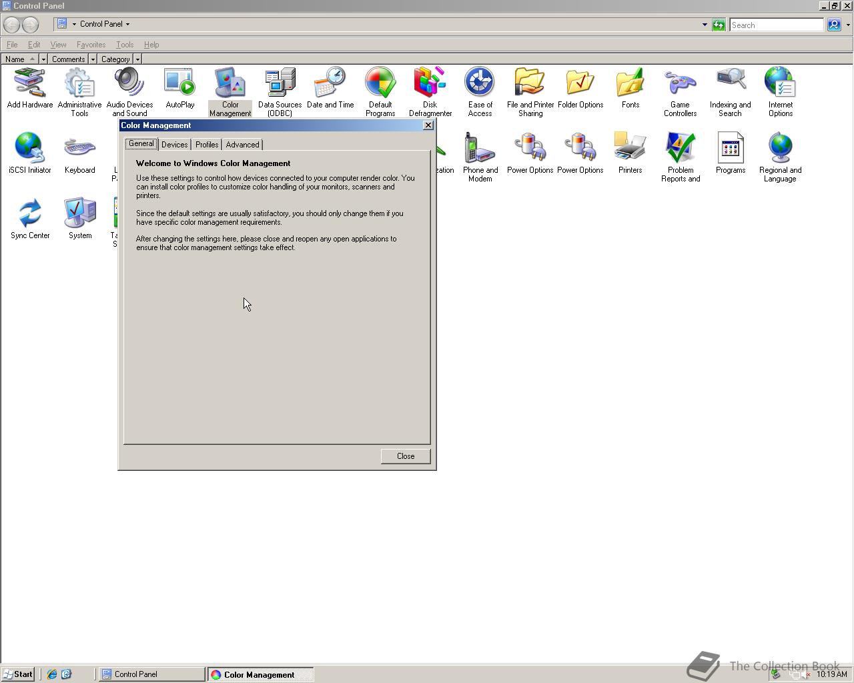Expand the Name column dropdown arrow
The height and width of the screenshot is (683, 854).
tap(43, 59)
